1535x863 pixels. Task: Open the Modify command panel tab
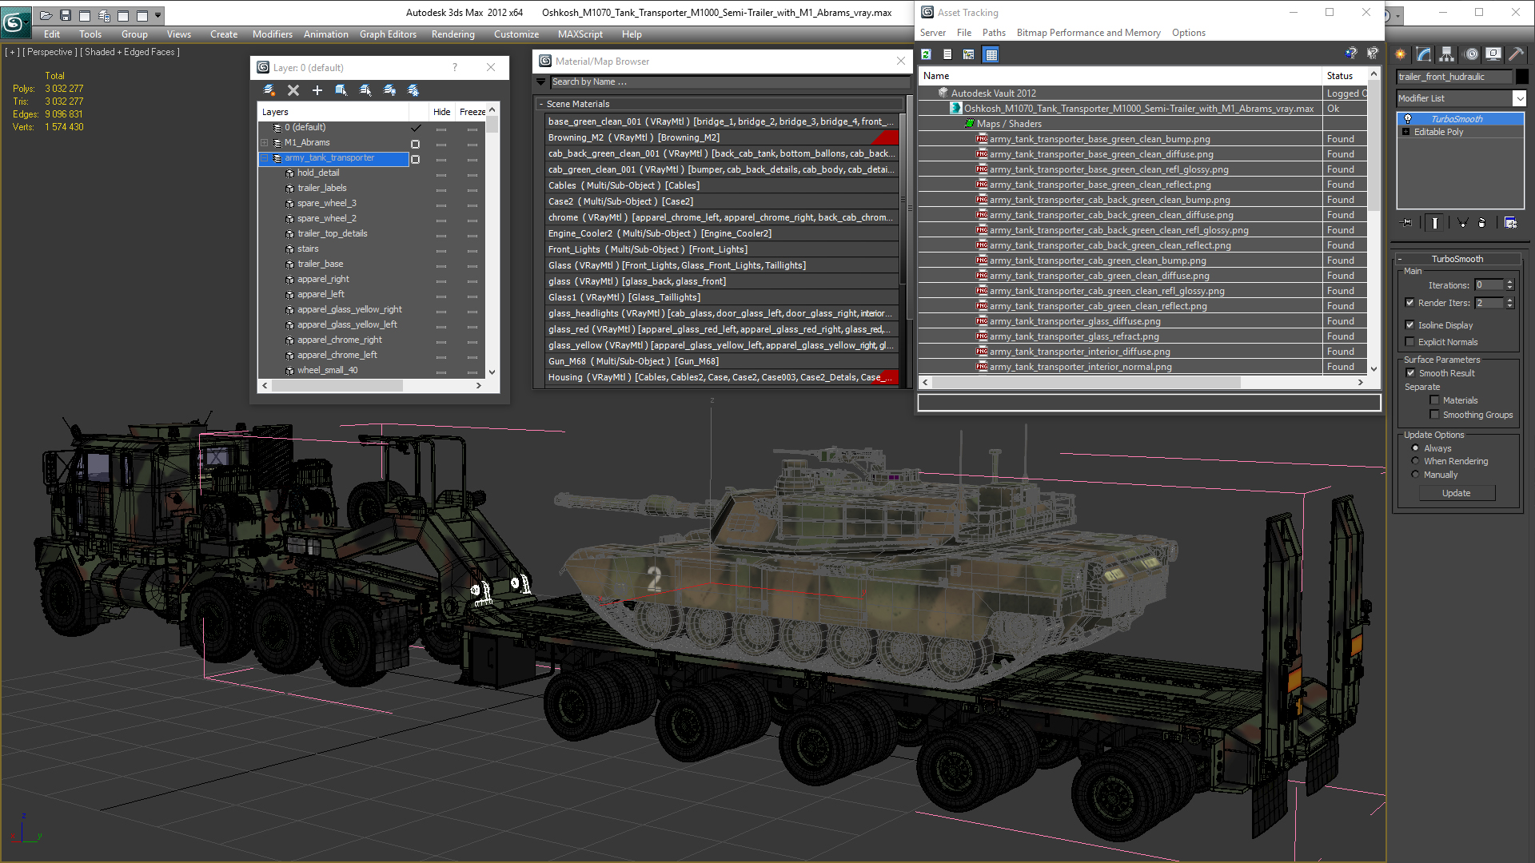pyautogui.click(x=1424, y=54)
